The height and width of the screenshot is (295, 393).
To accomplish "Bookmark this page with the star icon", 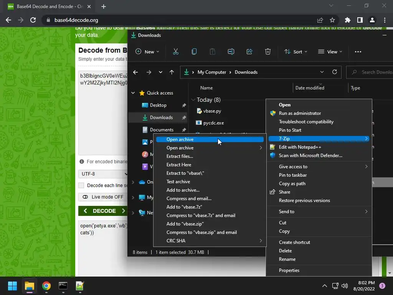I will 332,20.
